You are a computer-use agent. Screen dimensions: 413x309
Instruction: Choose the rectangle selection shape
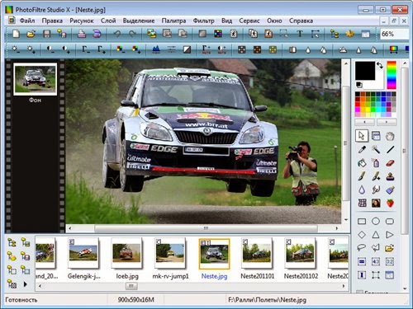(362, 222)
